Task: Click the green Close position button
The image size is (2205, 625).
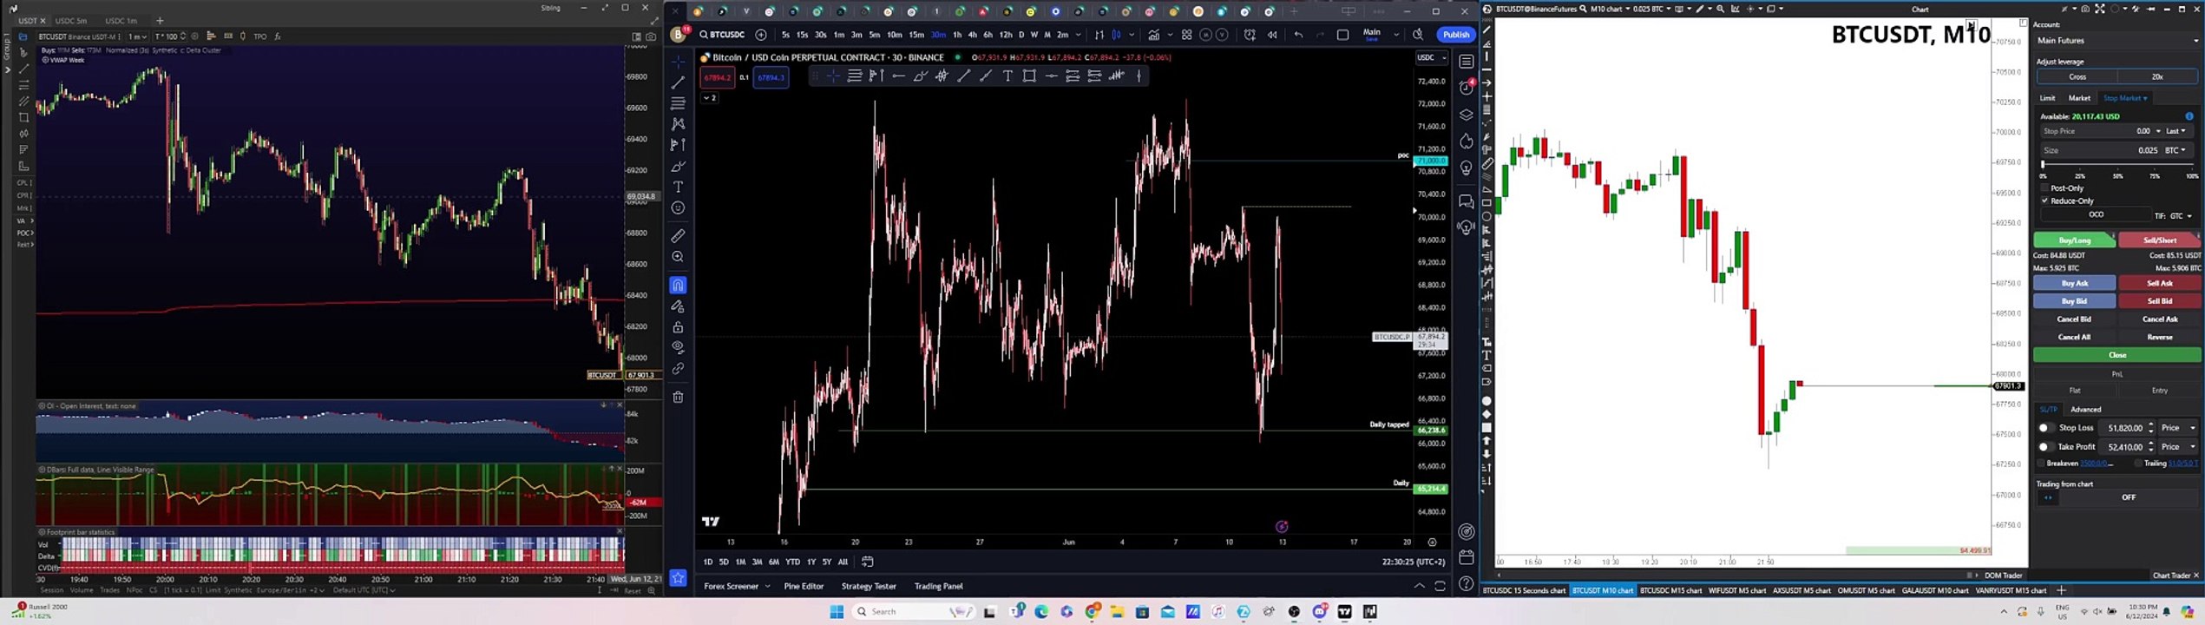Action: [2117, 355]
